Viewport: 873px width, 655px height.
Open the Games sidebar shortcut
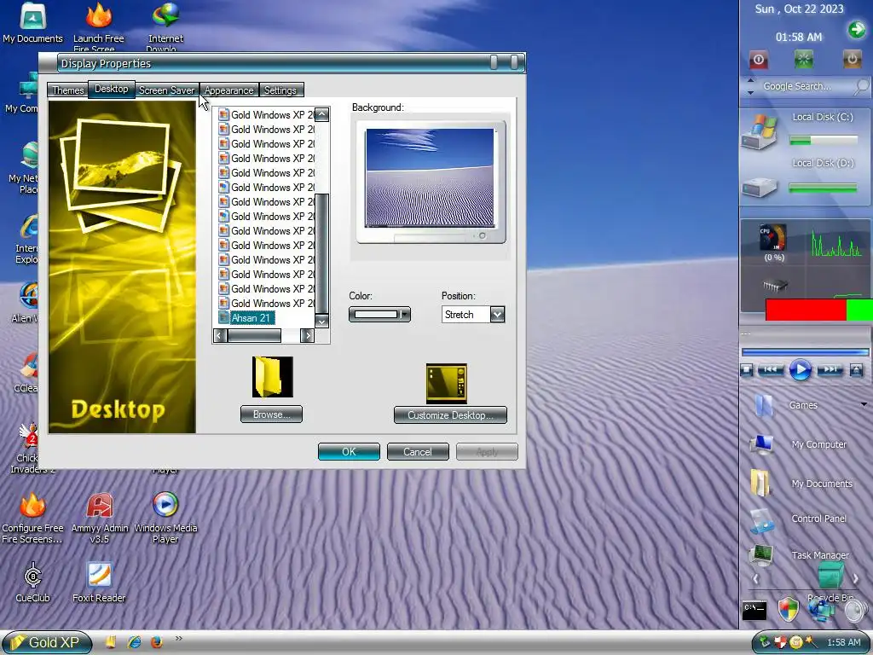point(788,405)
